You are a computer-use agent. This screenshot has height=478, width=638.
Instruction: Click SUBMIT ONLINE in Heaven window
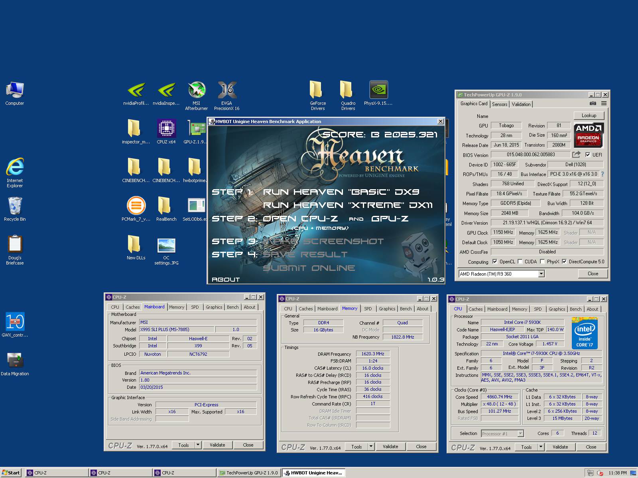pyautogui.click(x=309, y=268)
